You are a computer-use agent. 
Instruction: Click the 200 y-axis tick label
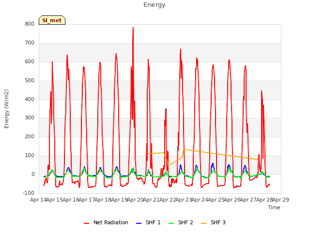pyautogui.click(x=30, y=136)
